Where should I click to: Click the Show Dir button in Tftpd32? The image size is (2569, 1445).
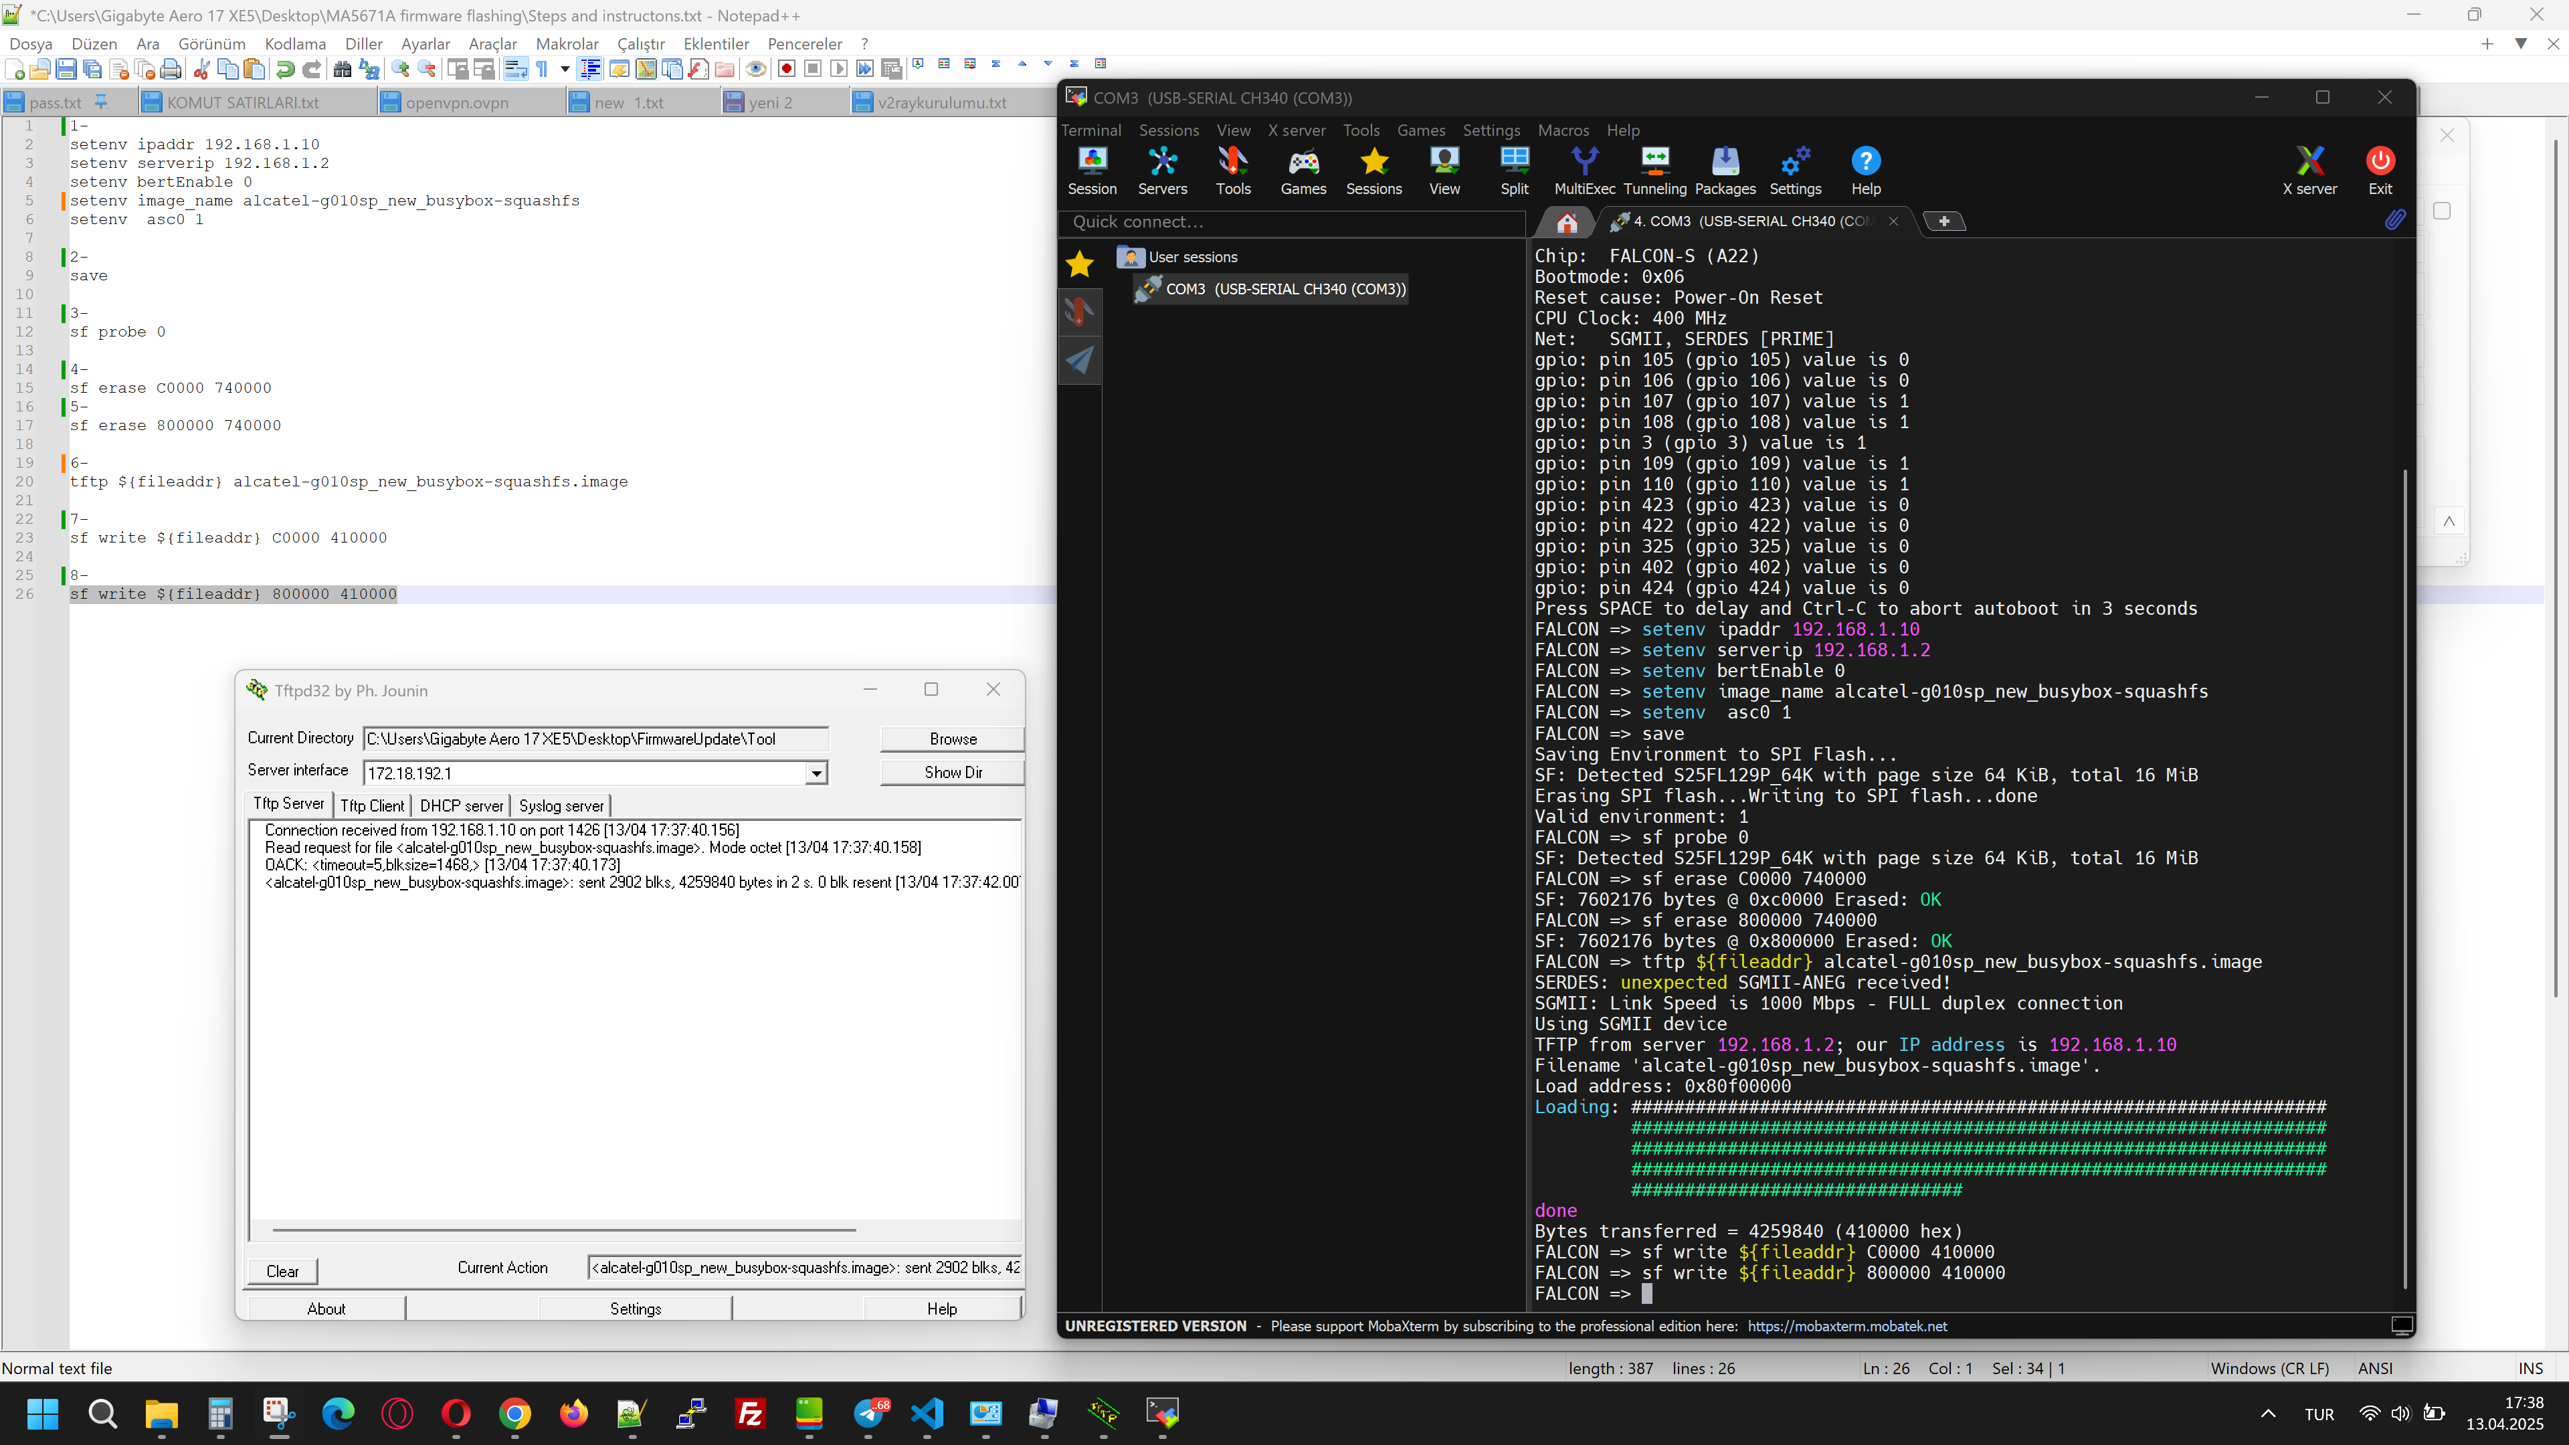point(953,772)
